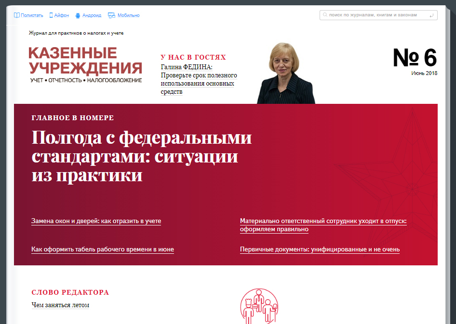This screenshot has height=324, width=456.
Task: Click the Июнь 2018 issue date
Action: pyautogui.click(x=424, y=73)
